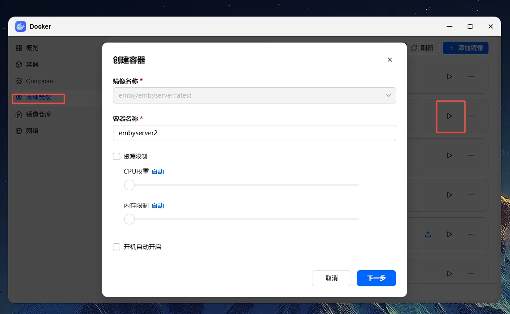The image size is (510, 314).
Task: Click the CPU权重 slider handle
Action: pyautogui.click(x=130, y=185)
